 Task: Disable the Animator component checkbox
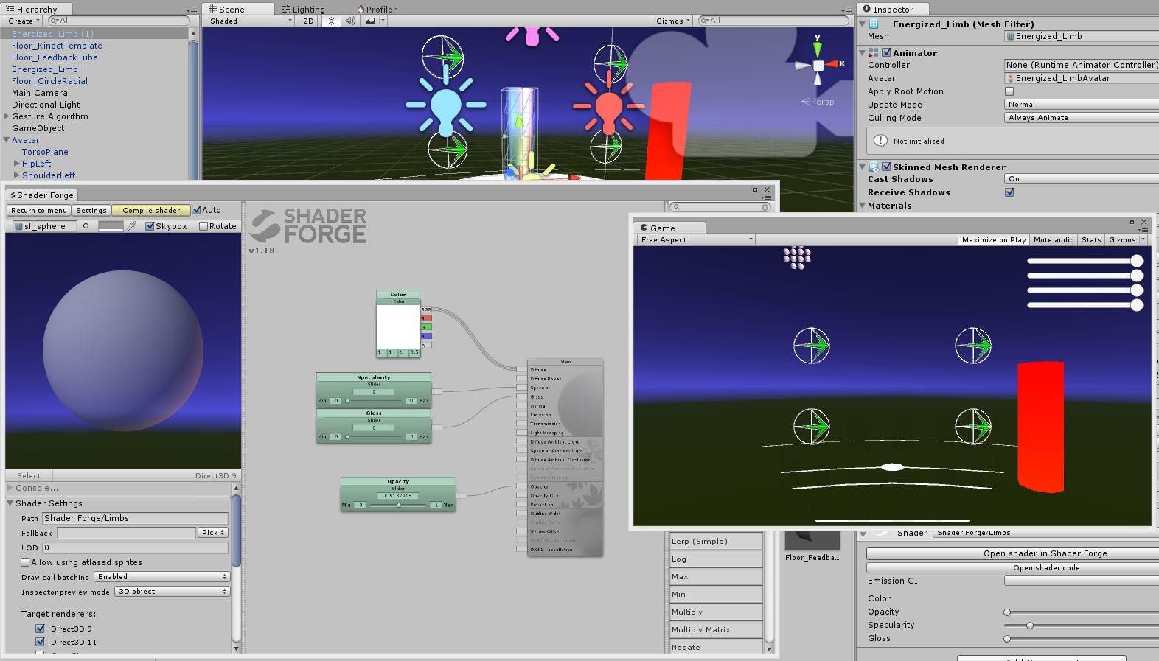pos(886,53)
